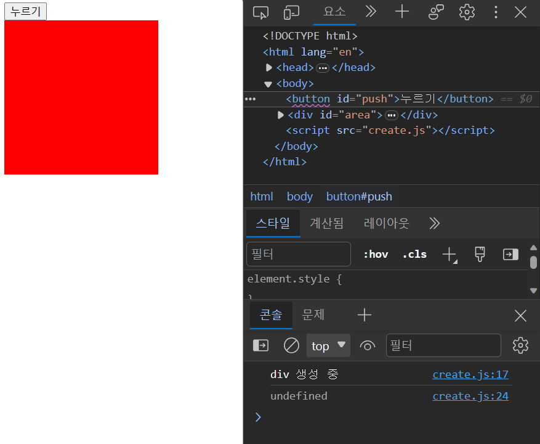Focus the styles 필터 input field
This screenshot has height=444, width=540.
click(299, 254)
